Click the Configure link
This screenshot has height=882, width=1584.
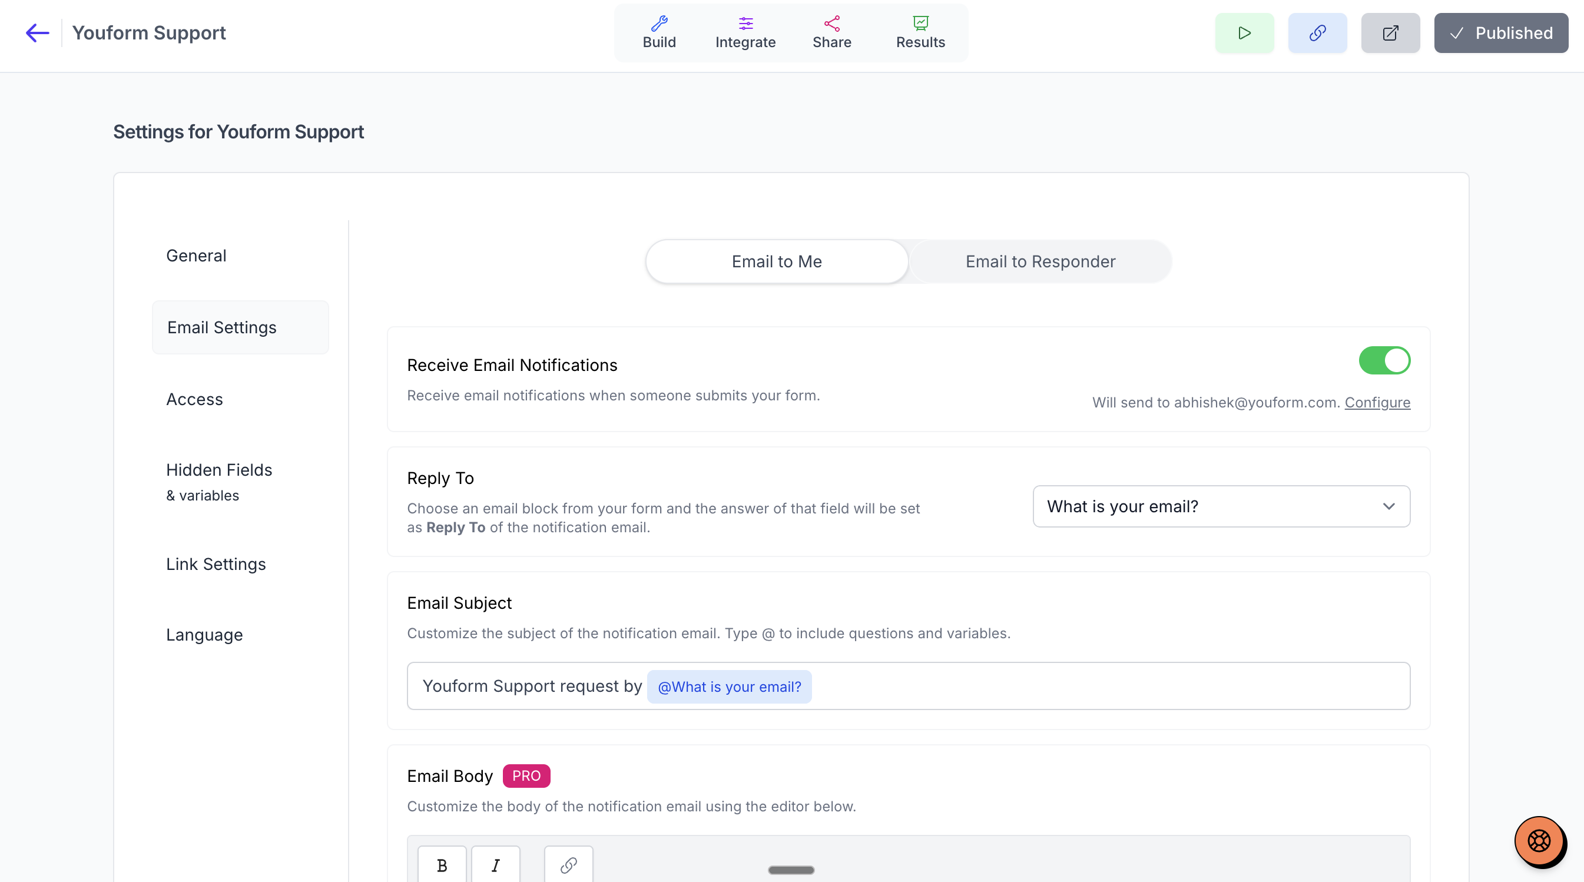pos(1377,402)
